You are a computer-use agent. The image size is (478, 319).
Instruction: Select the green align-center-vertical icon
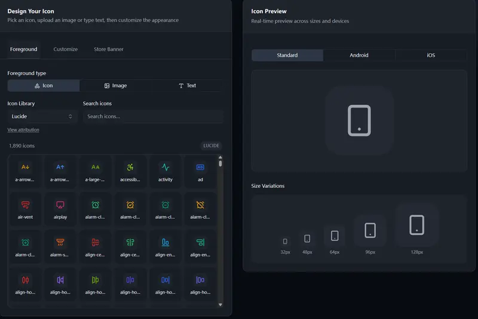(130, 247)
